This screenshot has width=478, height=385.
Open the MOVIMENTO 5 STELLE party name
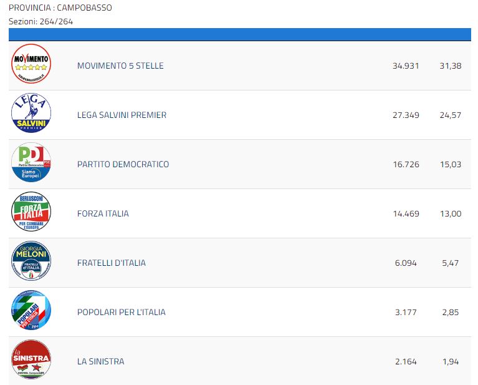120,66
